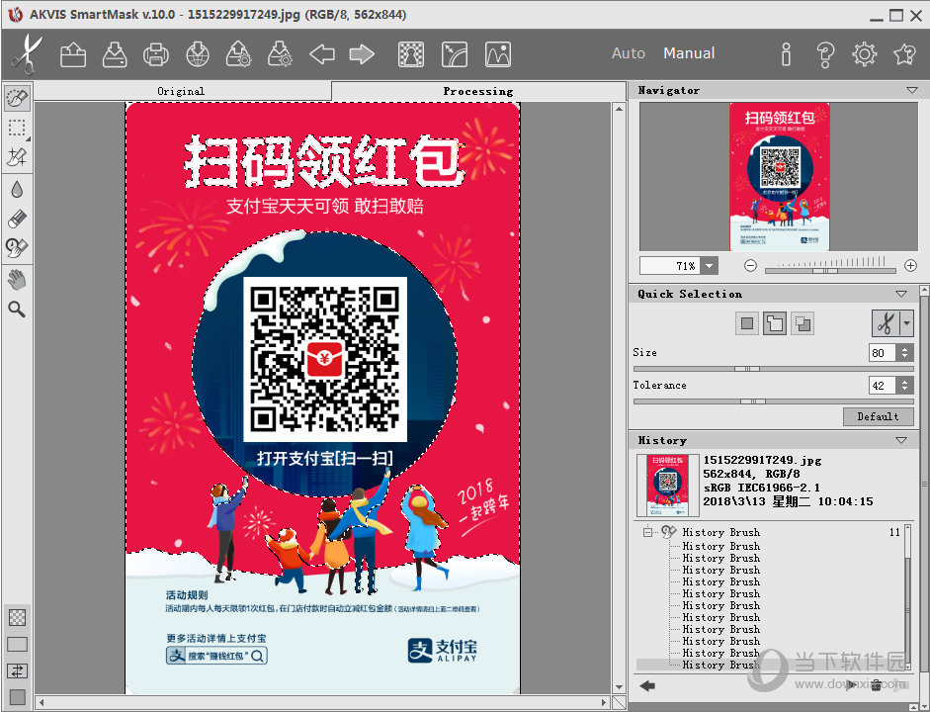Switch to Auto mode
The image size is (930, 713).
629,53
